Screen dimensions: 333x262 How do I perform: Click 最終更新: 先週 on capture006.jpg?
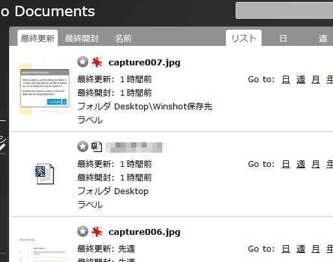106,249
